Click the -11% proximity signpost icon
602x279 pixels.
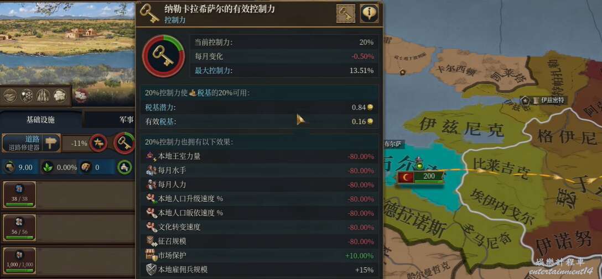pyautogui.click(x=98, y=143)
